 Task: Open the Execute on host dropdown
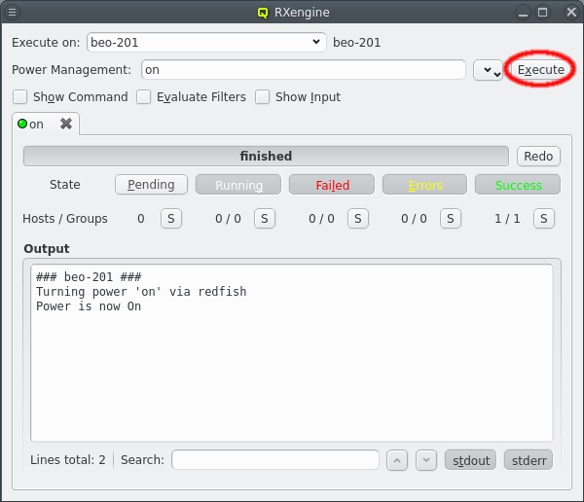click(x=206, y=42)
